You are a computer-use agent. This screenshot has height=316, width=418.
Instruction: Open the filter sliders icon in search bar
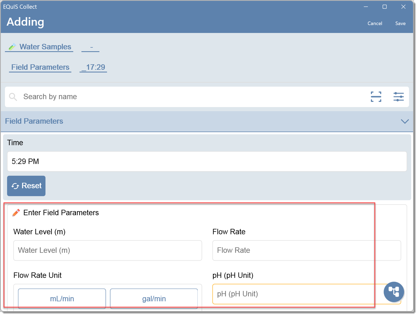point(398,97)
